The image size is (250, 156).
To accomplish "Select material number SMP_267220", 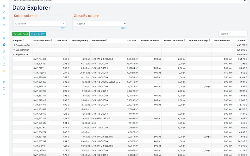I will click(40, 91).
